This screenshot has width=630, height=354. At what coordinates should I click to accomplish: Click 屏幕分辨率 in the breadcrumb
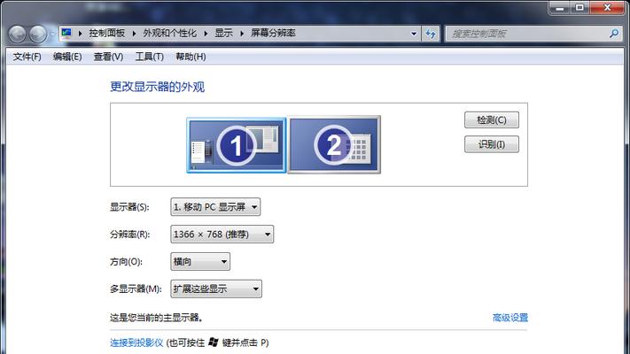[x=273, y=34]
